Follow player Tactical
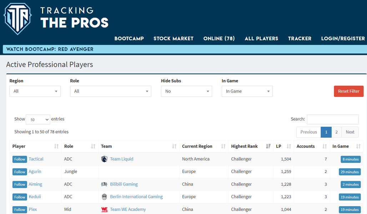This screenshot has height=214, width=367. [20, 159]
